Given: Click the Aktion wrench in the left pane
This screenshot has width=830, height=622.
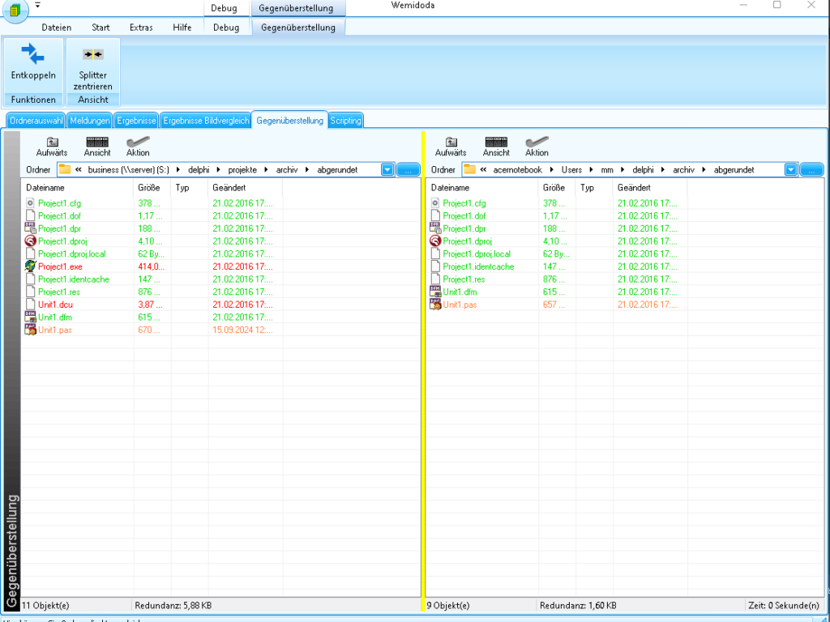Looking at the screenshot, I should click(138, 143).
